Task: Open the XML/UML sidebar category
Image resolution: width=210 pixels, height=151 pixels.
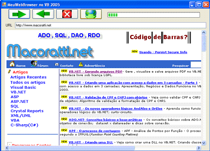Action: [21, 116]
